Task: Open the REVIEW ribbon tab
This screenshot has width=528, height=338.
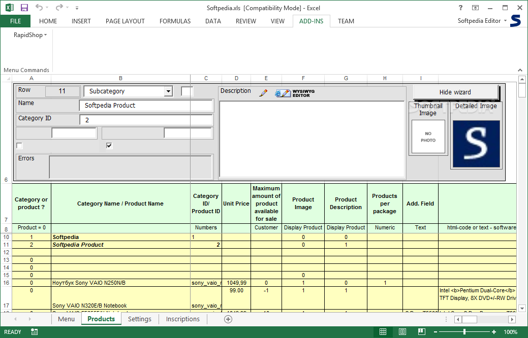Action: (x=246, y=21)
